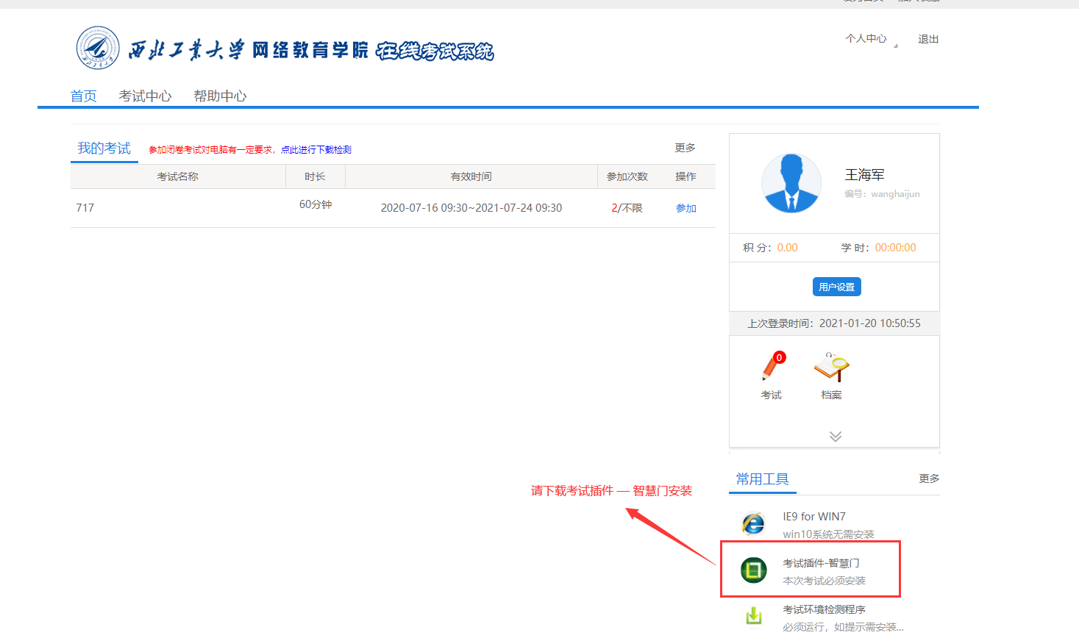
Task: Click 点此进行下载检测 link
Action: coord(316,150)
